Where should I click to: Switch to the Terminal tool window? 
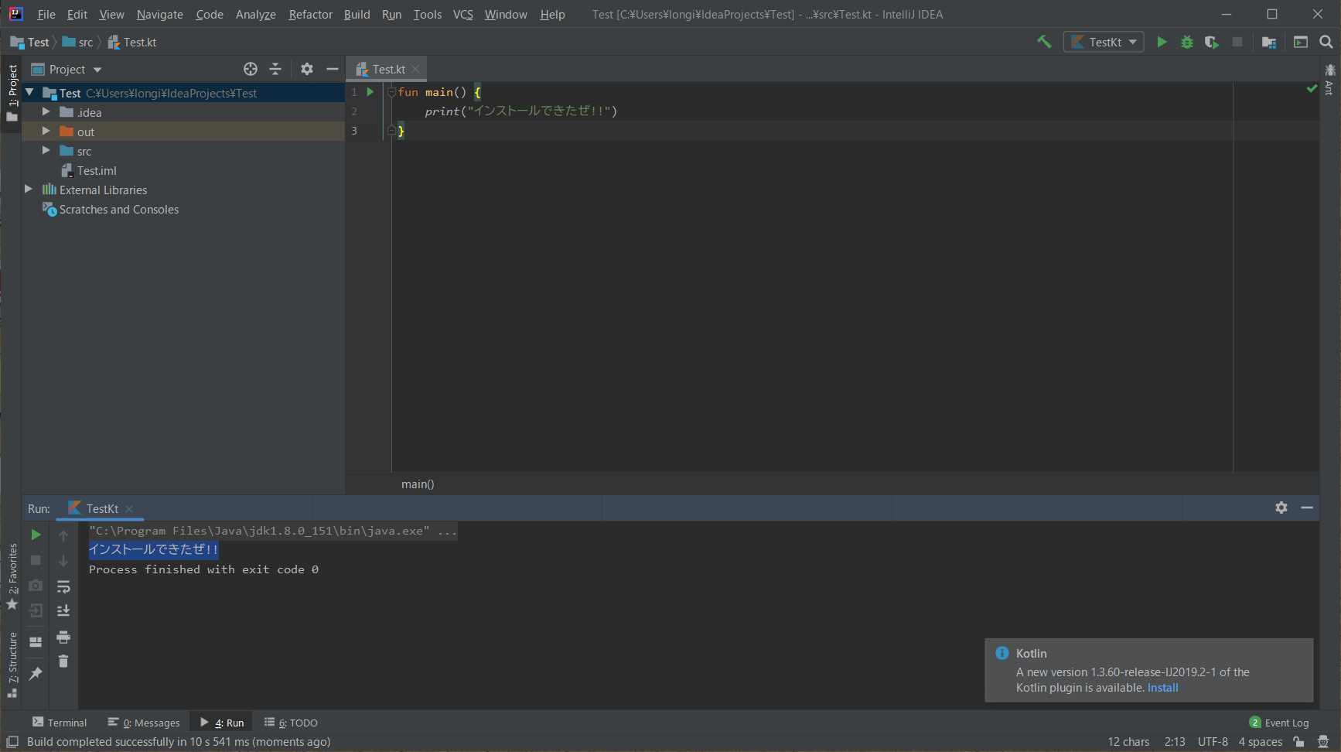[x=60, y=723]
